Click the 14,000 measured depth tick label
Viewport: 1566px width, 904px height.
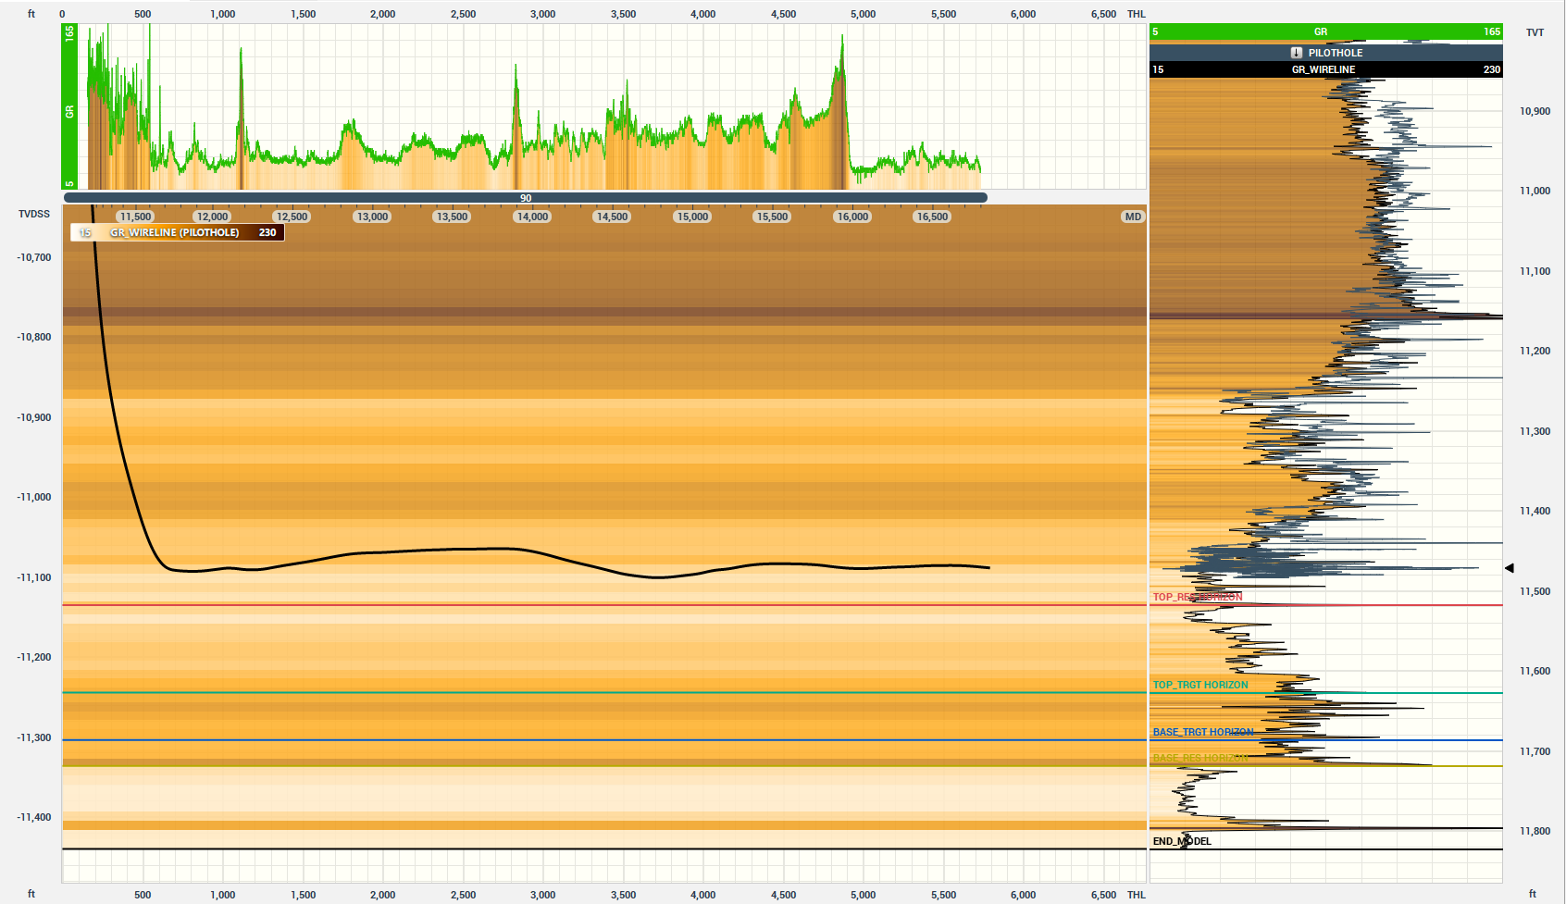(532, 217)
